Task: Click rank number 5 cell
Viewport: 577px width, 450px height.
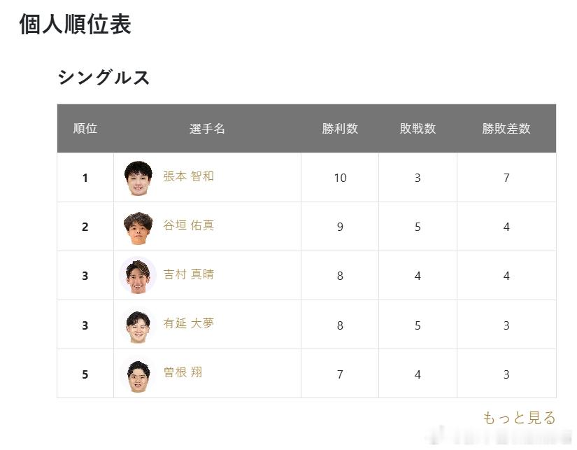Action: tap(85, 374)
